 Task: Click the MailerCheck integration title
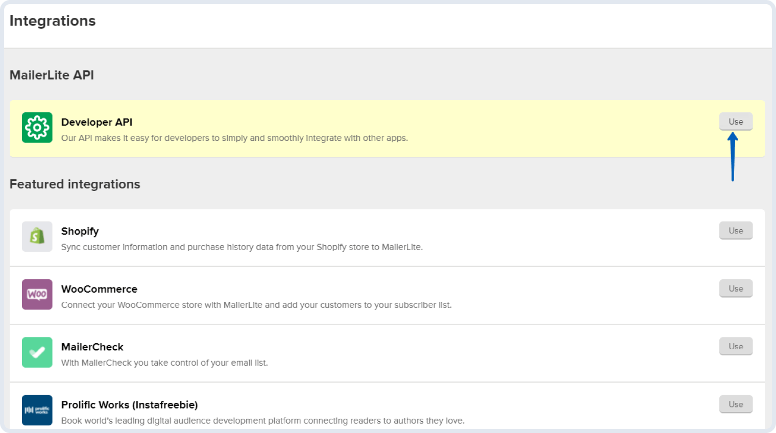click(92, 347)
